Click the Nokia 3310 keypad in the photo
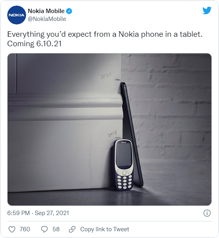 [125, 182]
